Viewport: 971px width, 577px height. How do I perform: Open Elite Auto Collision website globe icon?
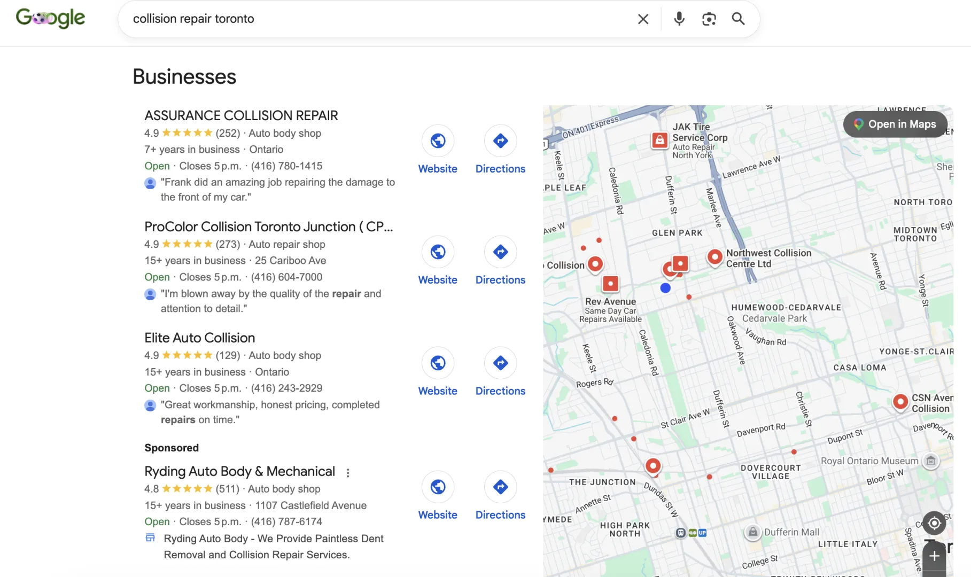pyautogui.click(x=438, y=363)
